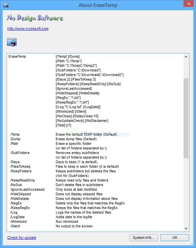This screenshot has height=248, width=196.
Task: Click 'Only looks at last modified' text
Action: 76,189
